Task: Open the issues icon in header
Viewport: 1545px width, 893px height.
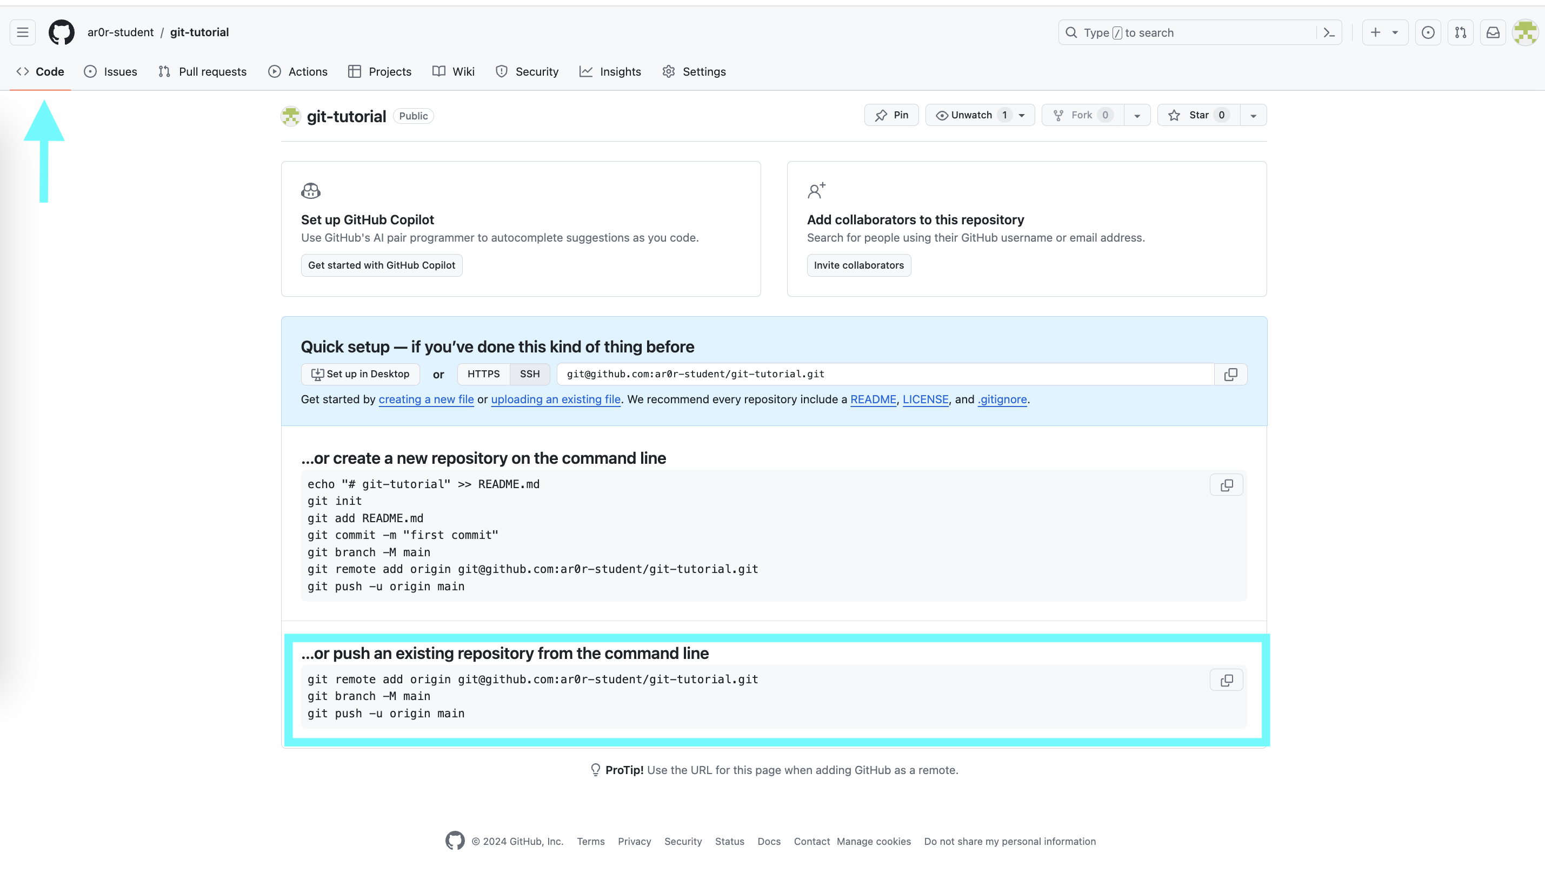Action: pos(1428,32)
